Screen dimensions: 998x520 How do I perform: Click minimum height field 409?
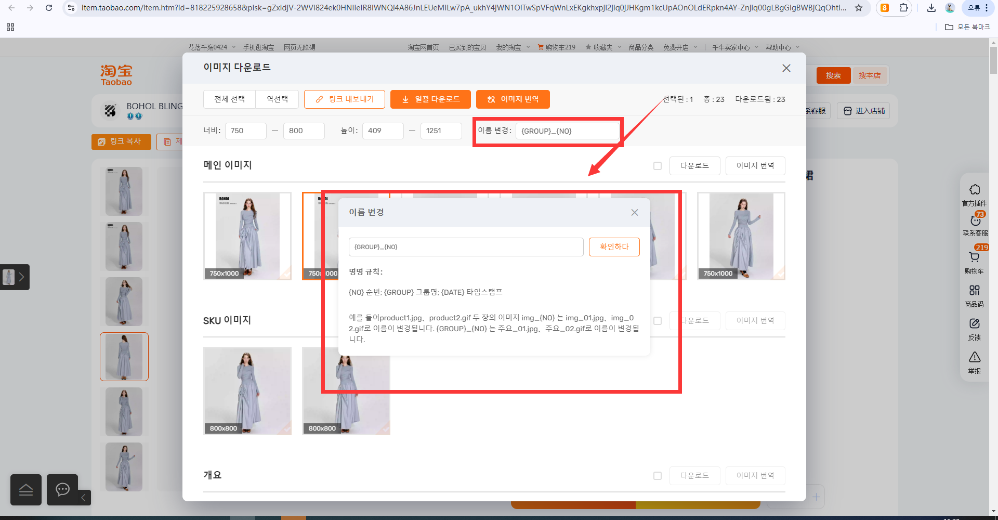(383, 131)
